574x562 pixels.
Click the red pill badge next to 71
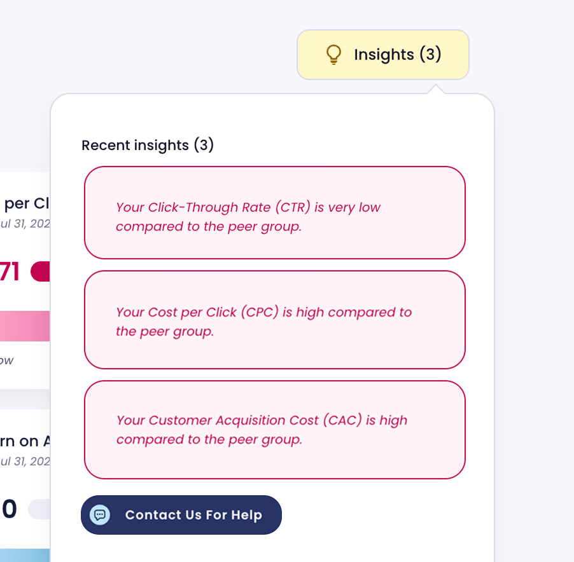pos(40,271)
